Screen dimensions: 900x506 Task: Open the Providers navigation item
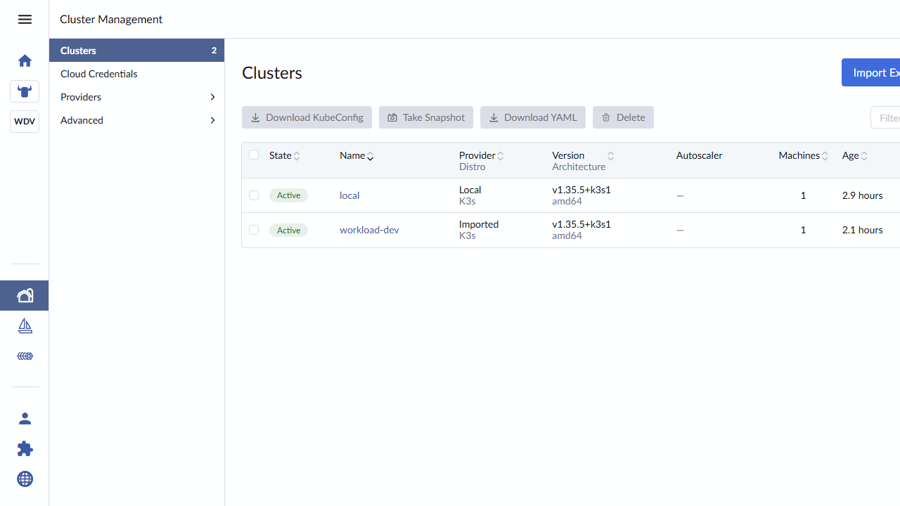click(x=136, y=97)
